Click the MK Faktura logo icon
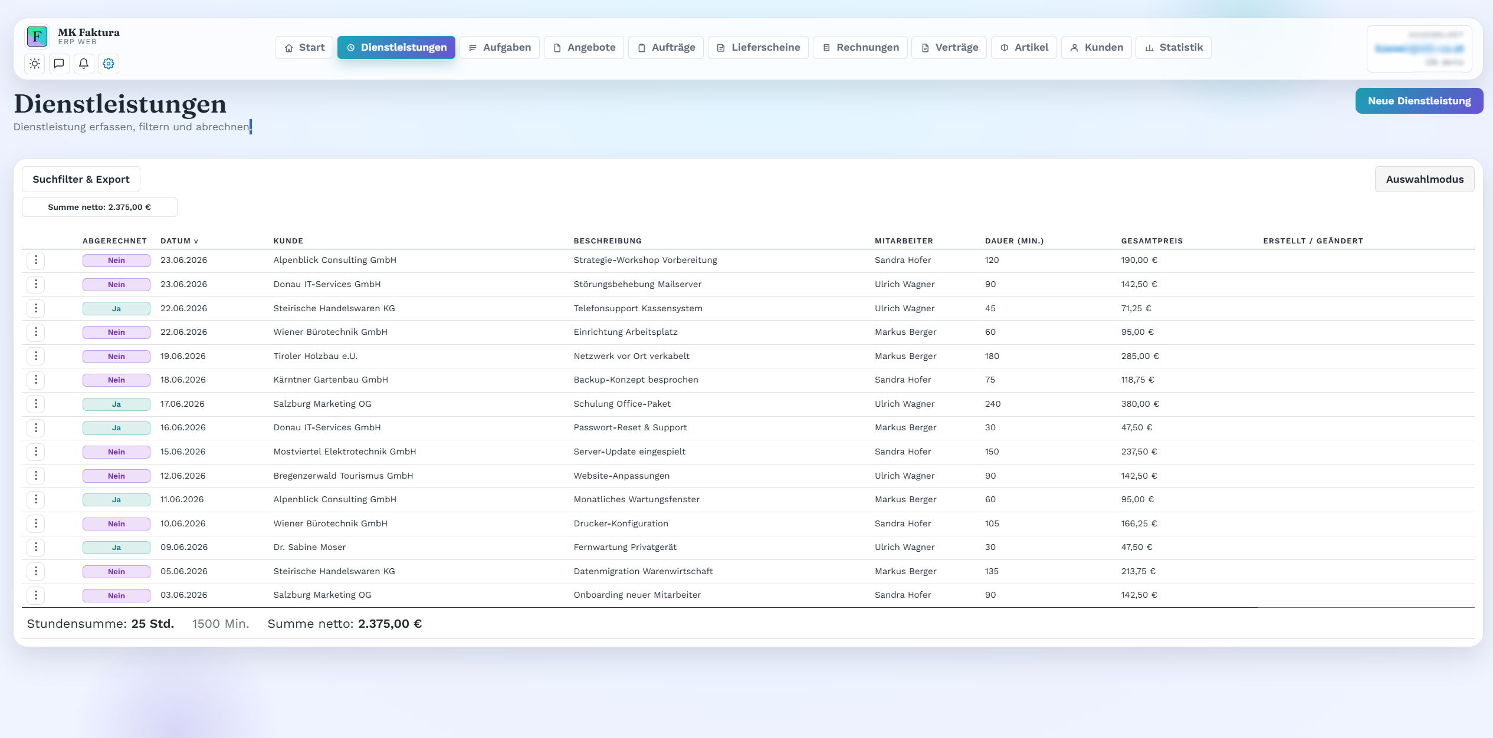1493x738 pixels. tap(37, 37)
